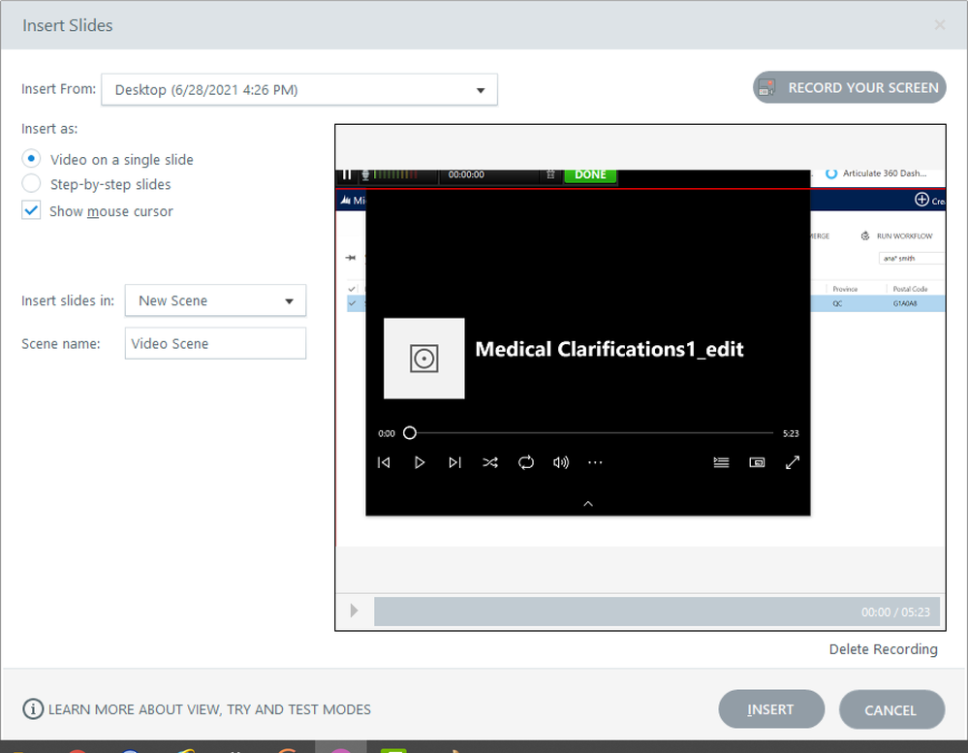Click the 5:23 duration label in media player
Screen dimensions: 968x753
pyautogui.click(x=791, y=434)
